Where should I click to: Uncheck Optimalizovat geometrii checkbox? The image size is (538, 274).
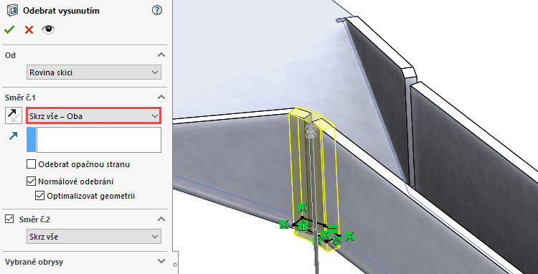(x=39, y=196)
